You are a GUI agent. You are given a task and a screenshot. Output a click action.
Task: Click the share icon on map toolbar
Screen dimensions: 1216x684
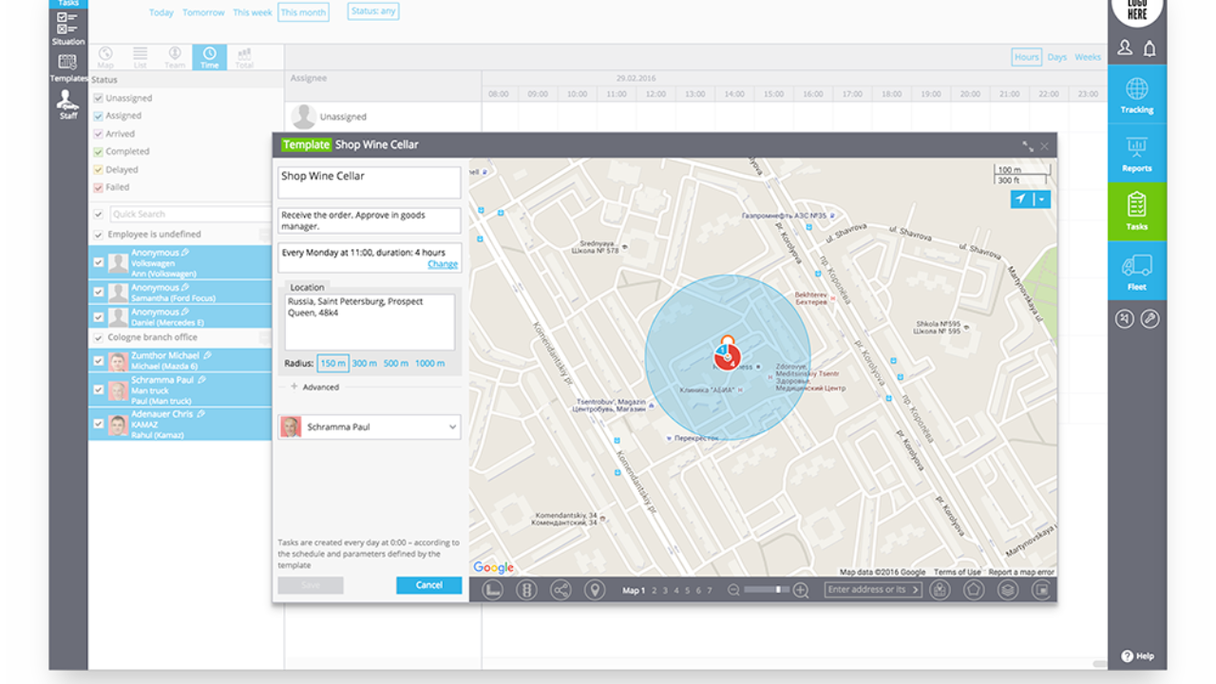pos(560,590)
